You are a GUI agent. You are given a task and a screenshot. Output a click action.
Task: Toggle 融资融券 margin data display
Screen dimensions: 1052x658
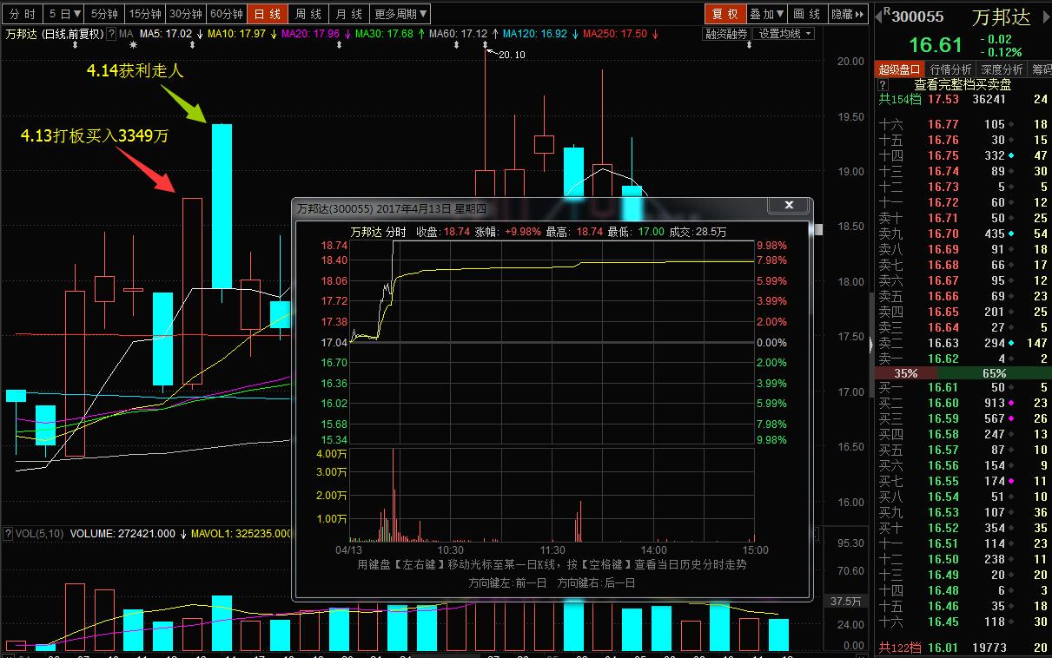coord(726,34)
